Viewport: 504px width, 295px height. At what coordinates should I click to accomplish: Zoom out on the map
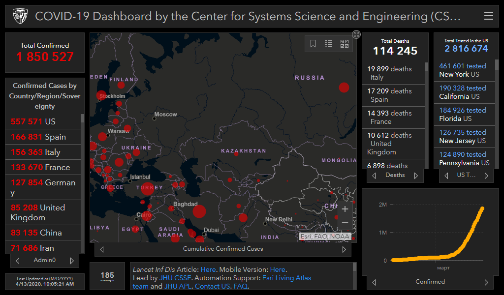tap(345, 223)
